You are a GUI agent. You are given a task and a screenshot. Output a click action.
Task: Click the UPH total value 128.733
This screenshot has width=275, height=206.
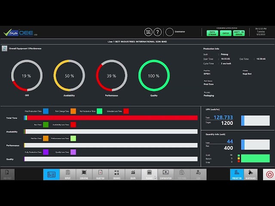click(x=223, y=117)
